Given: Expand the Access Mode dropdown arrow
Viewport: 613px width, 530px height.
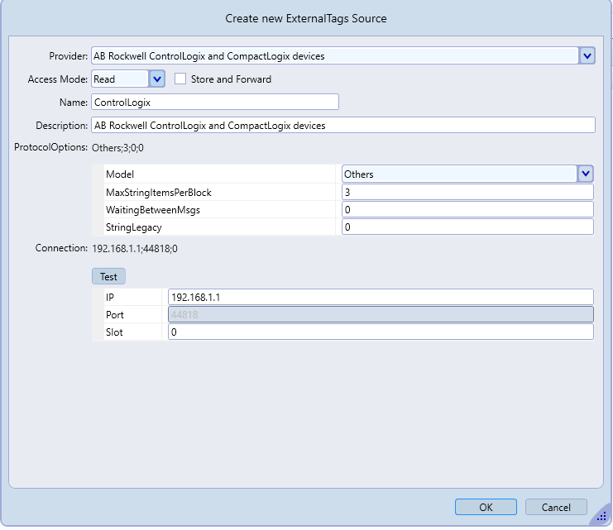Looking at the screenshot, I should 157,79.
